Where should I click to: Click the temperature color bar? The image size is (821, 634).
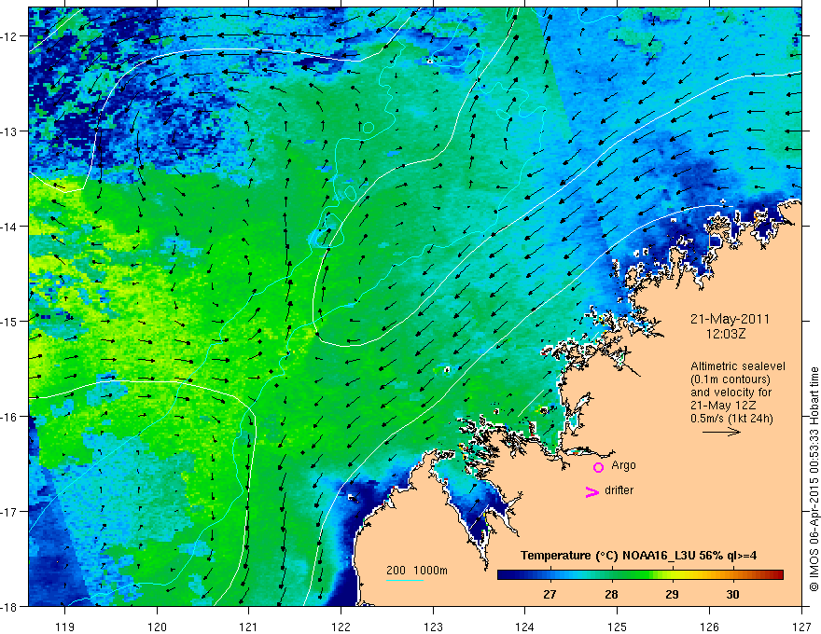tap(640, 575)
